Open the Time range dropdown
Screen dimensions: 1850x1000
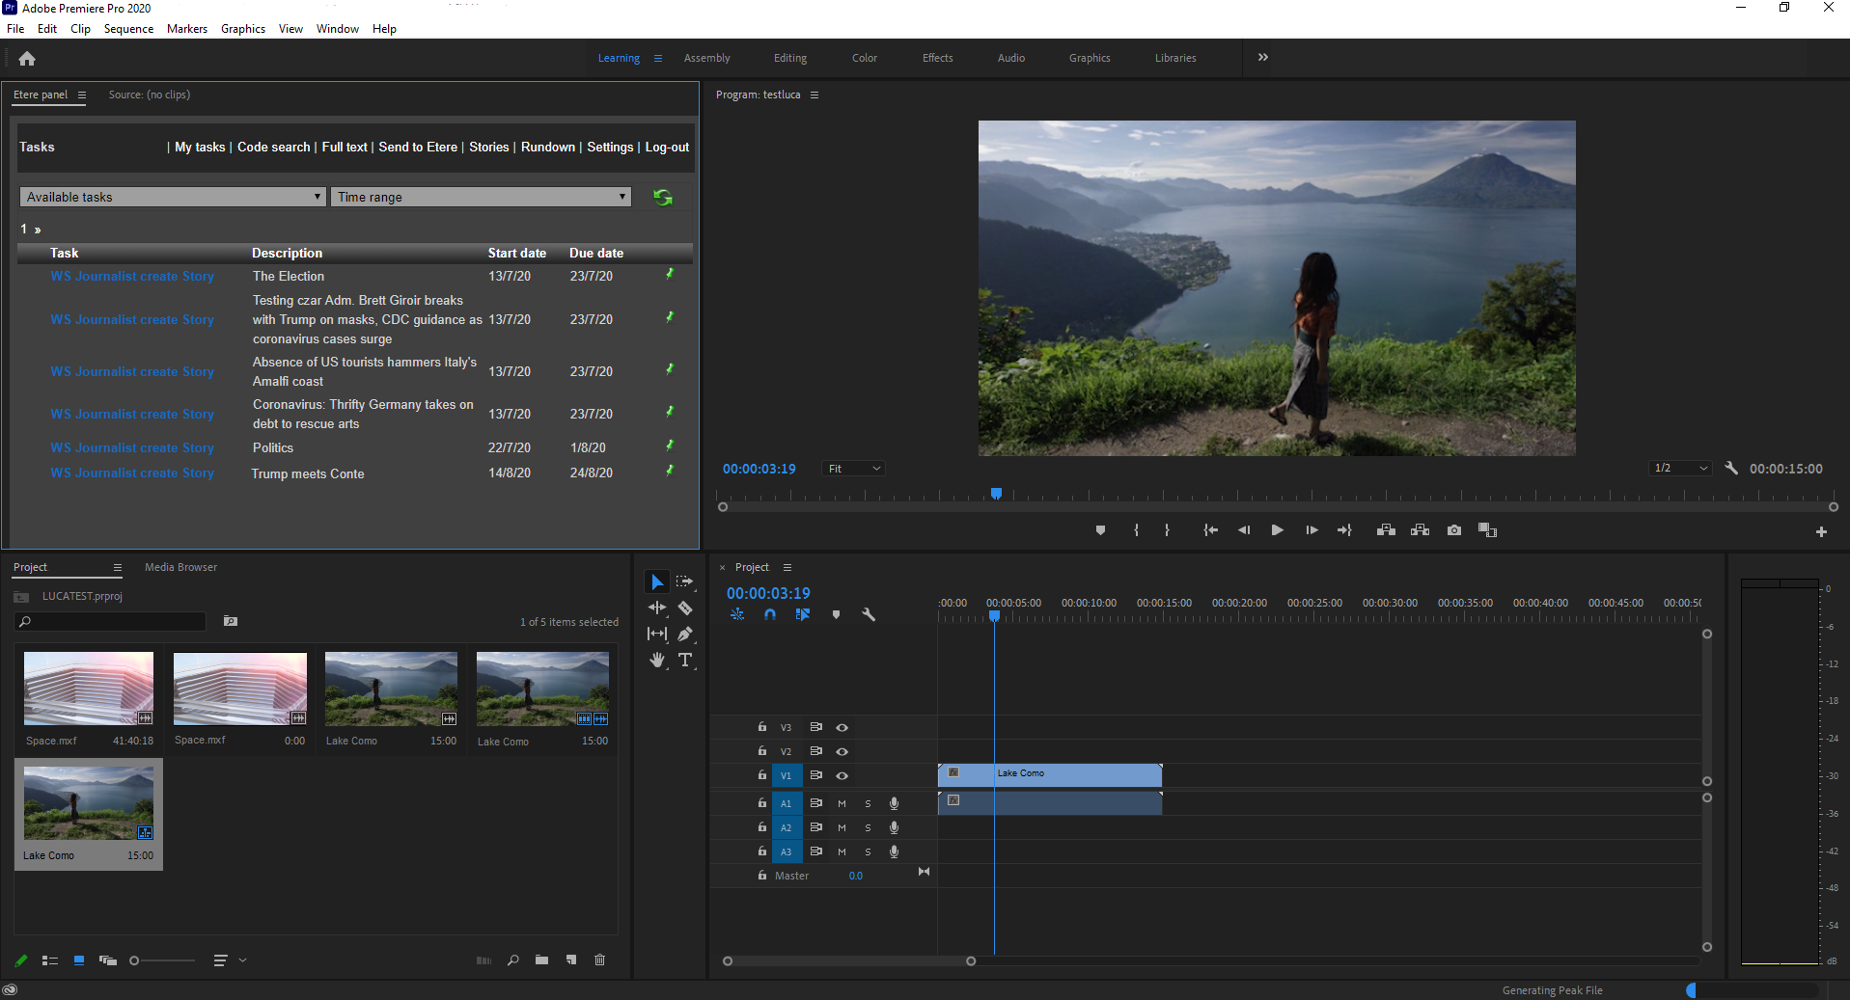(x=481, y=198)
